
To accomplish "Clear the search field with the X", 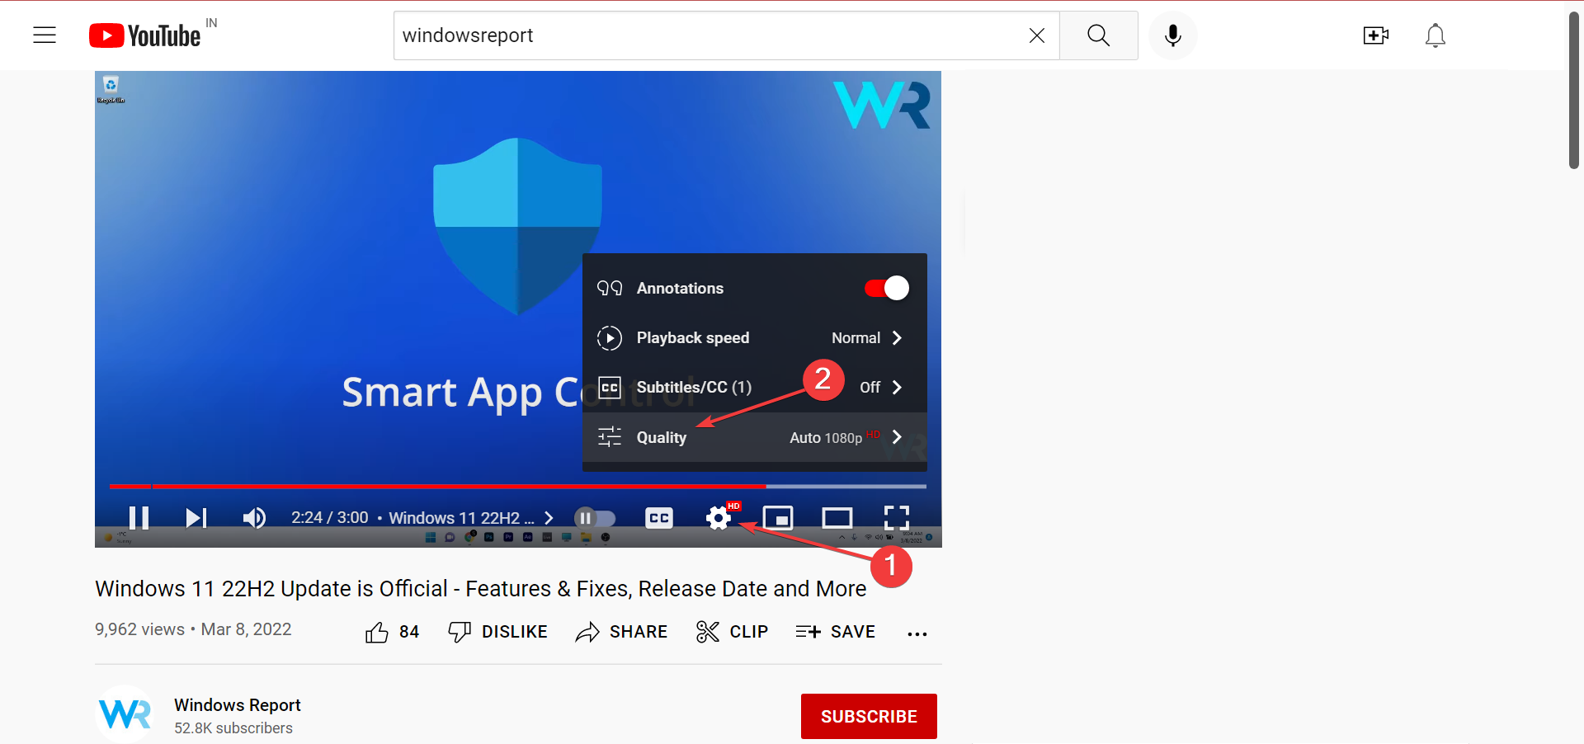I will [1035, 35].
